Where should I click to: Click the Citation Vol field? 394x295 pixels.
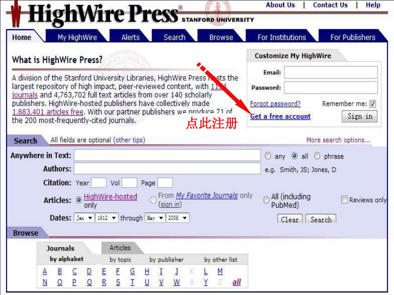tap(129, 183)
